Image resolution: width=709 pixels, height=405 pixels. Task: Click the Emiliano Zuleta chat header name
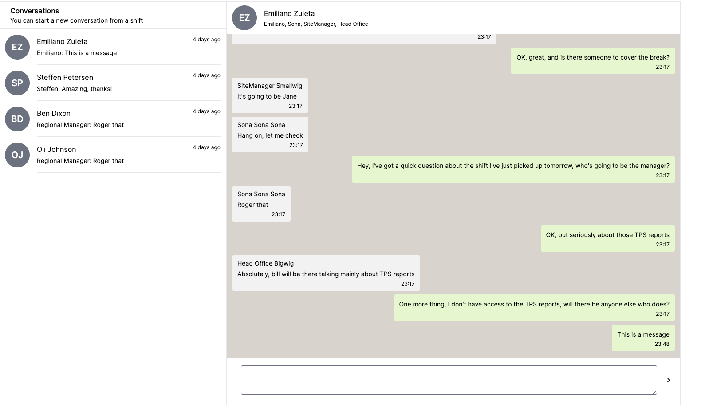click(289, 13)
